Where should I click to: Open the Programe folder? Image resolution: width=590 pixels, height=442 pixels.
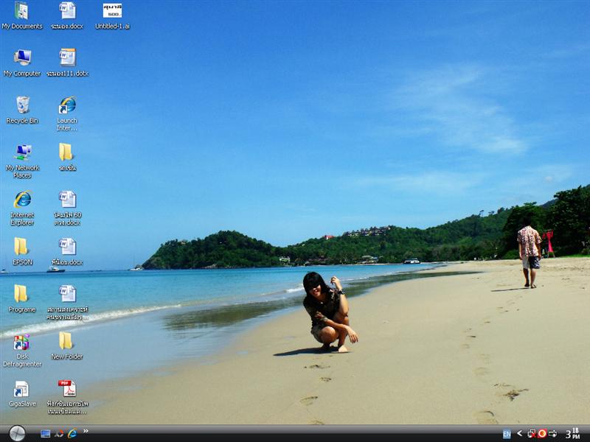(x=21, y=294)
